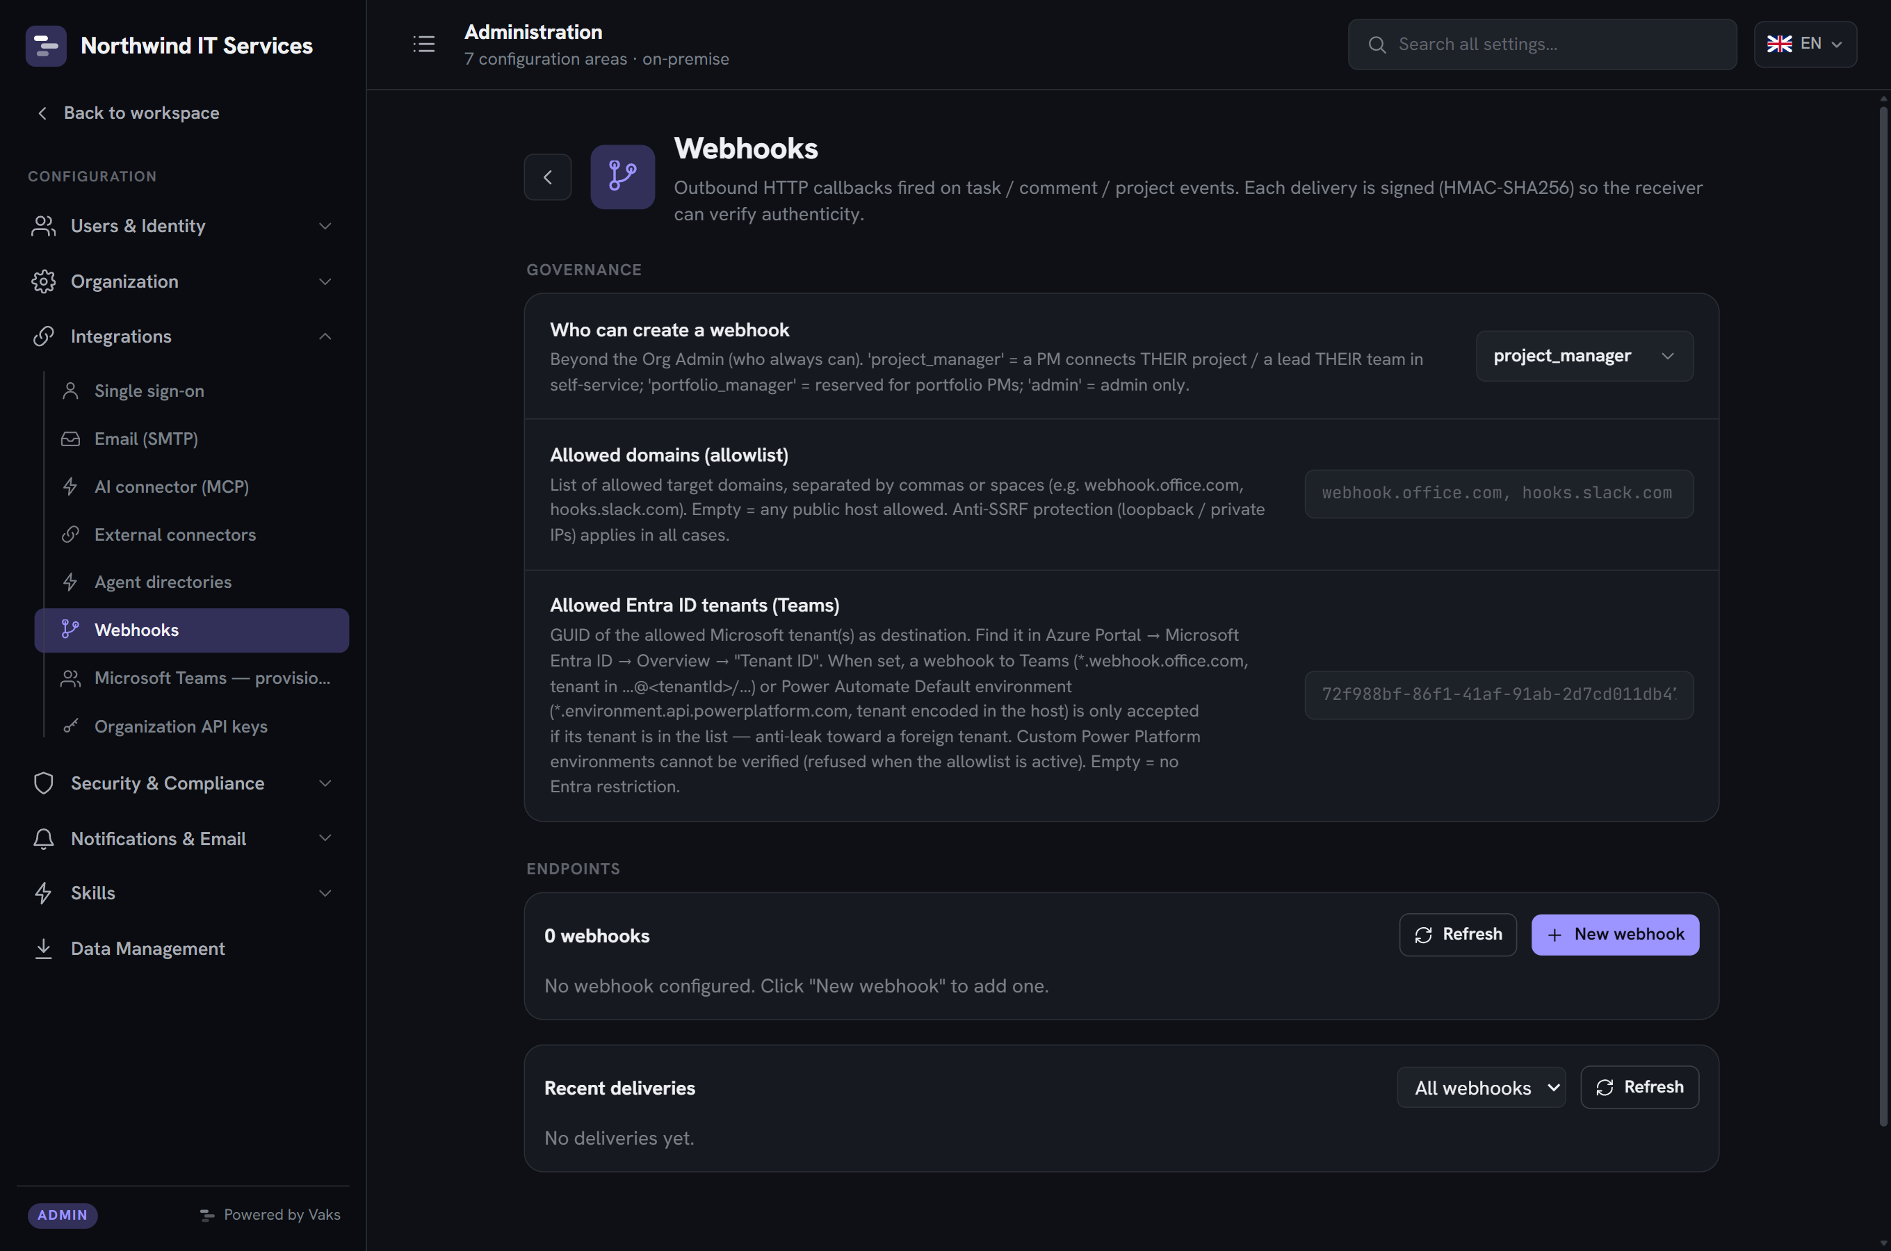The height and width of the screenshot is (1251, 1891).
Task: Toggle the sidebar list icon in header
Action: click(423, 44)
